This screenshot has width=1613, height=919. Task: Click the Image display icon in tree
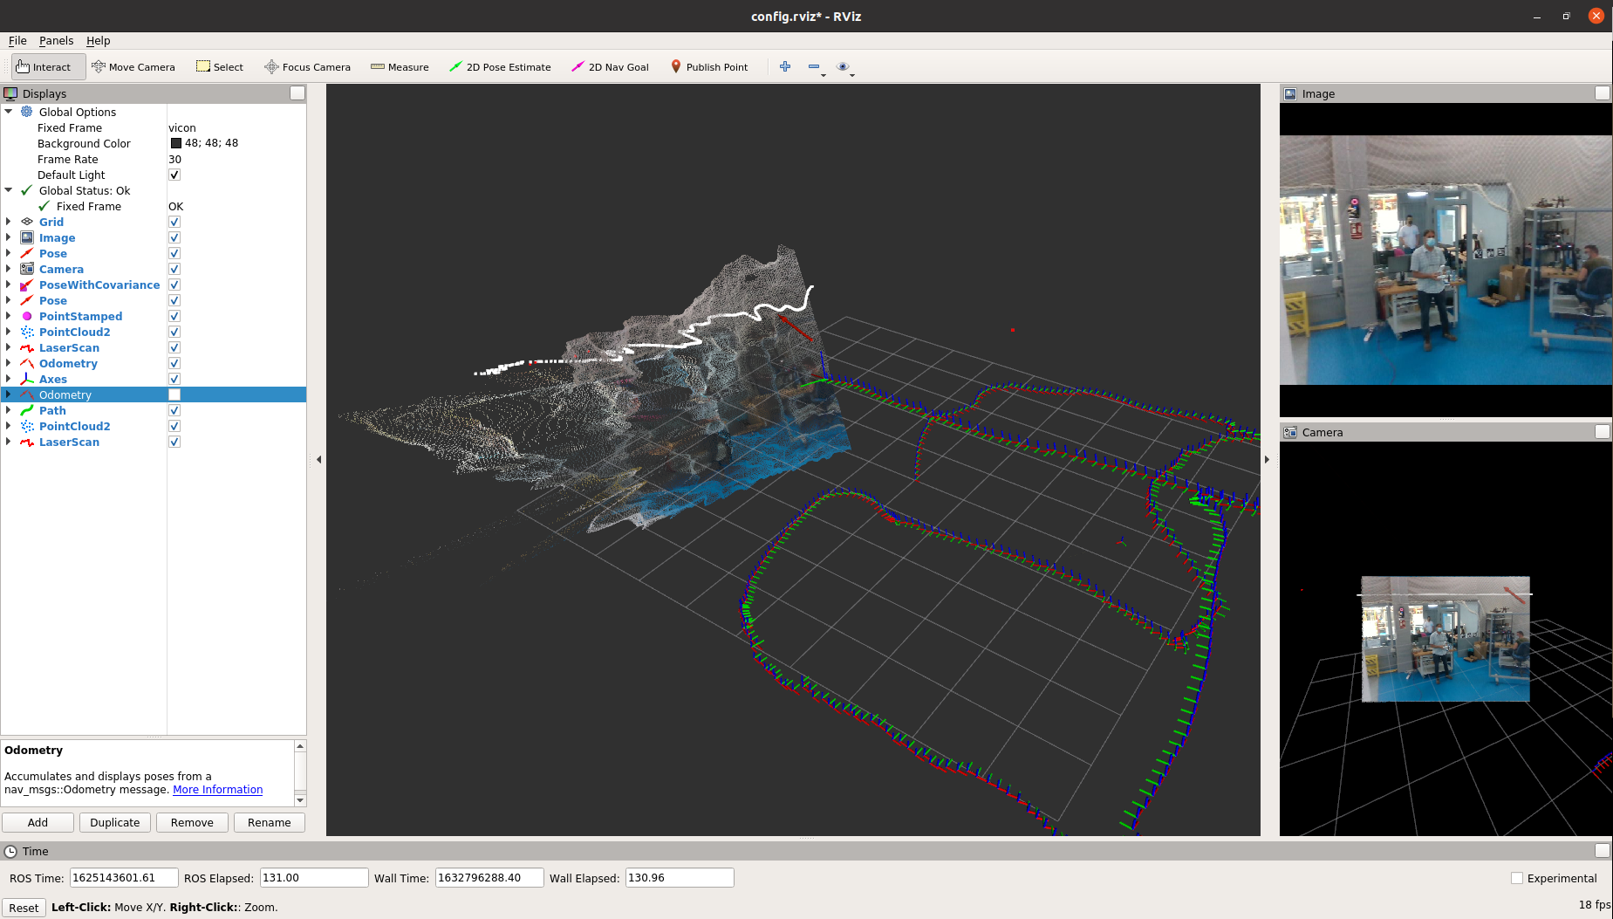pyautogui.click(x=27, y=237)
